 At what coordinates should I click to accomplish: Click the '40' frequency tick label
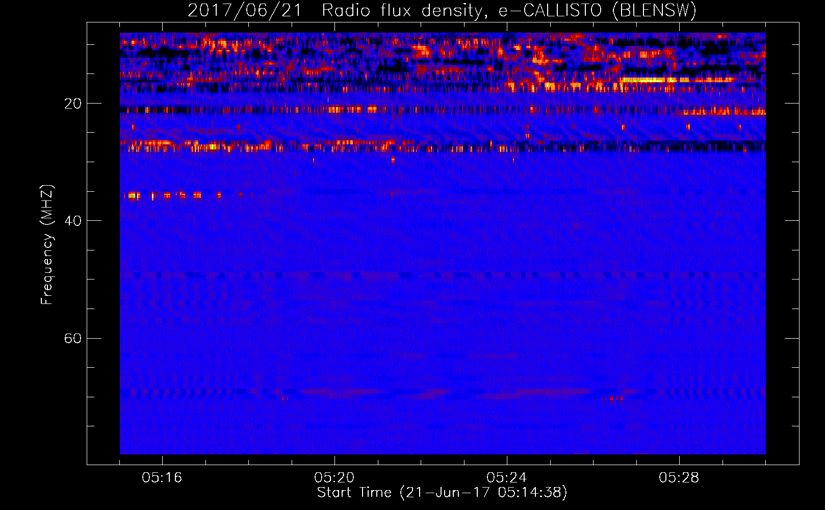coord(72,221)
